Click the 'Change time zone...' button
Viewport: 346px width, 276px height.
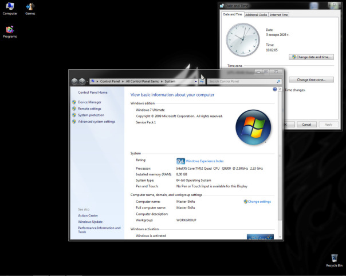click(x=311, y=79)
